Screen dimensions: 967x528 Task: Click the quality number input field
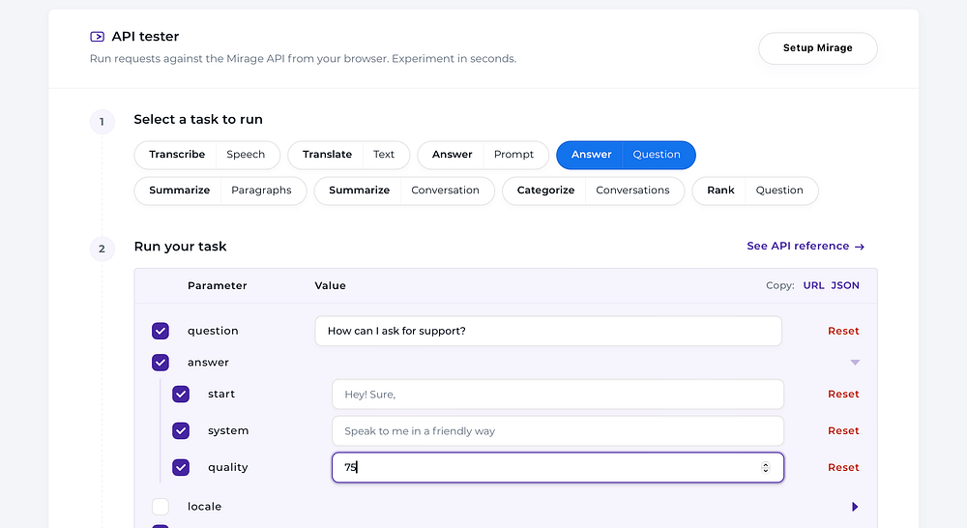(x=558, y=467)
